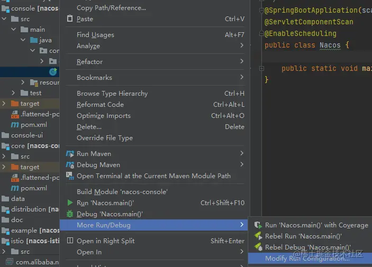Image resolution: width=372 pixels, height=267 pixels.
Task: Click the Paste clipboard icon
Action: [x=70, y=19]
